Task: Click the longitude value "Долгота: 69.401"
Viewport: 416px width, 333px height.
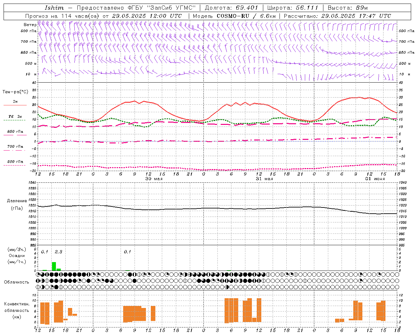Action: [231, 8]
